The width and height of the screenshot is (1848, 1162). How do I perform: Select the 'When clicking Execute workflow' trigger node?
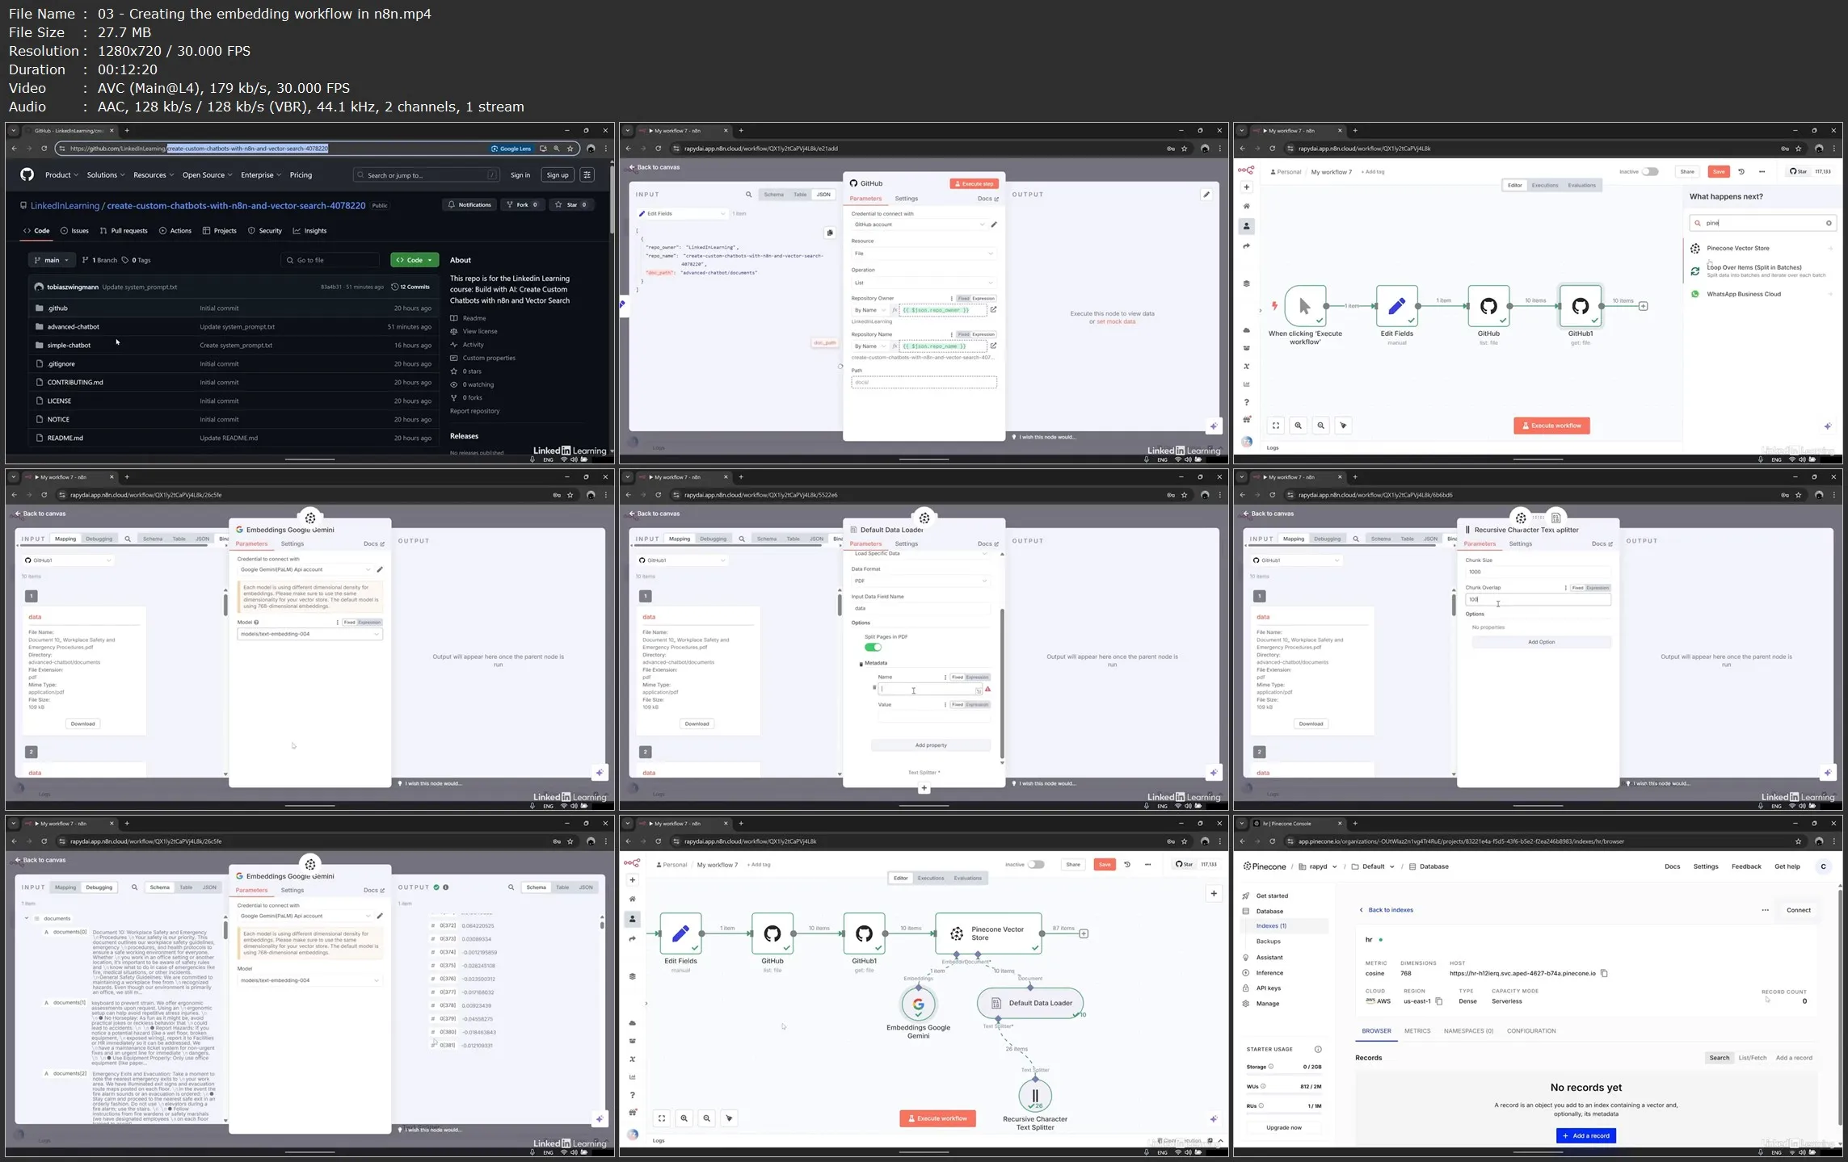click(x=1304, y=306)
